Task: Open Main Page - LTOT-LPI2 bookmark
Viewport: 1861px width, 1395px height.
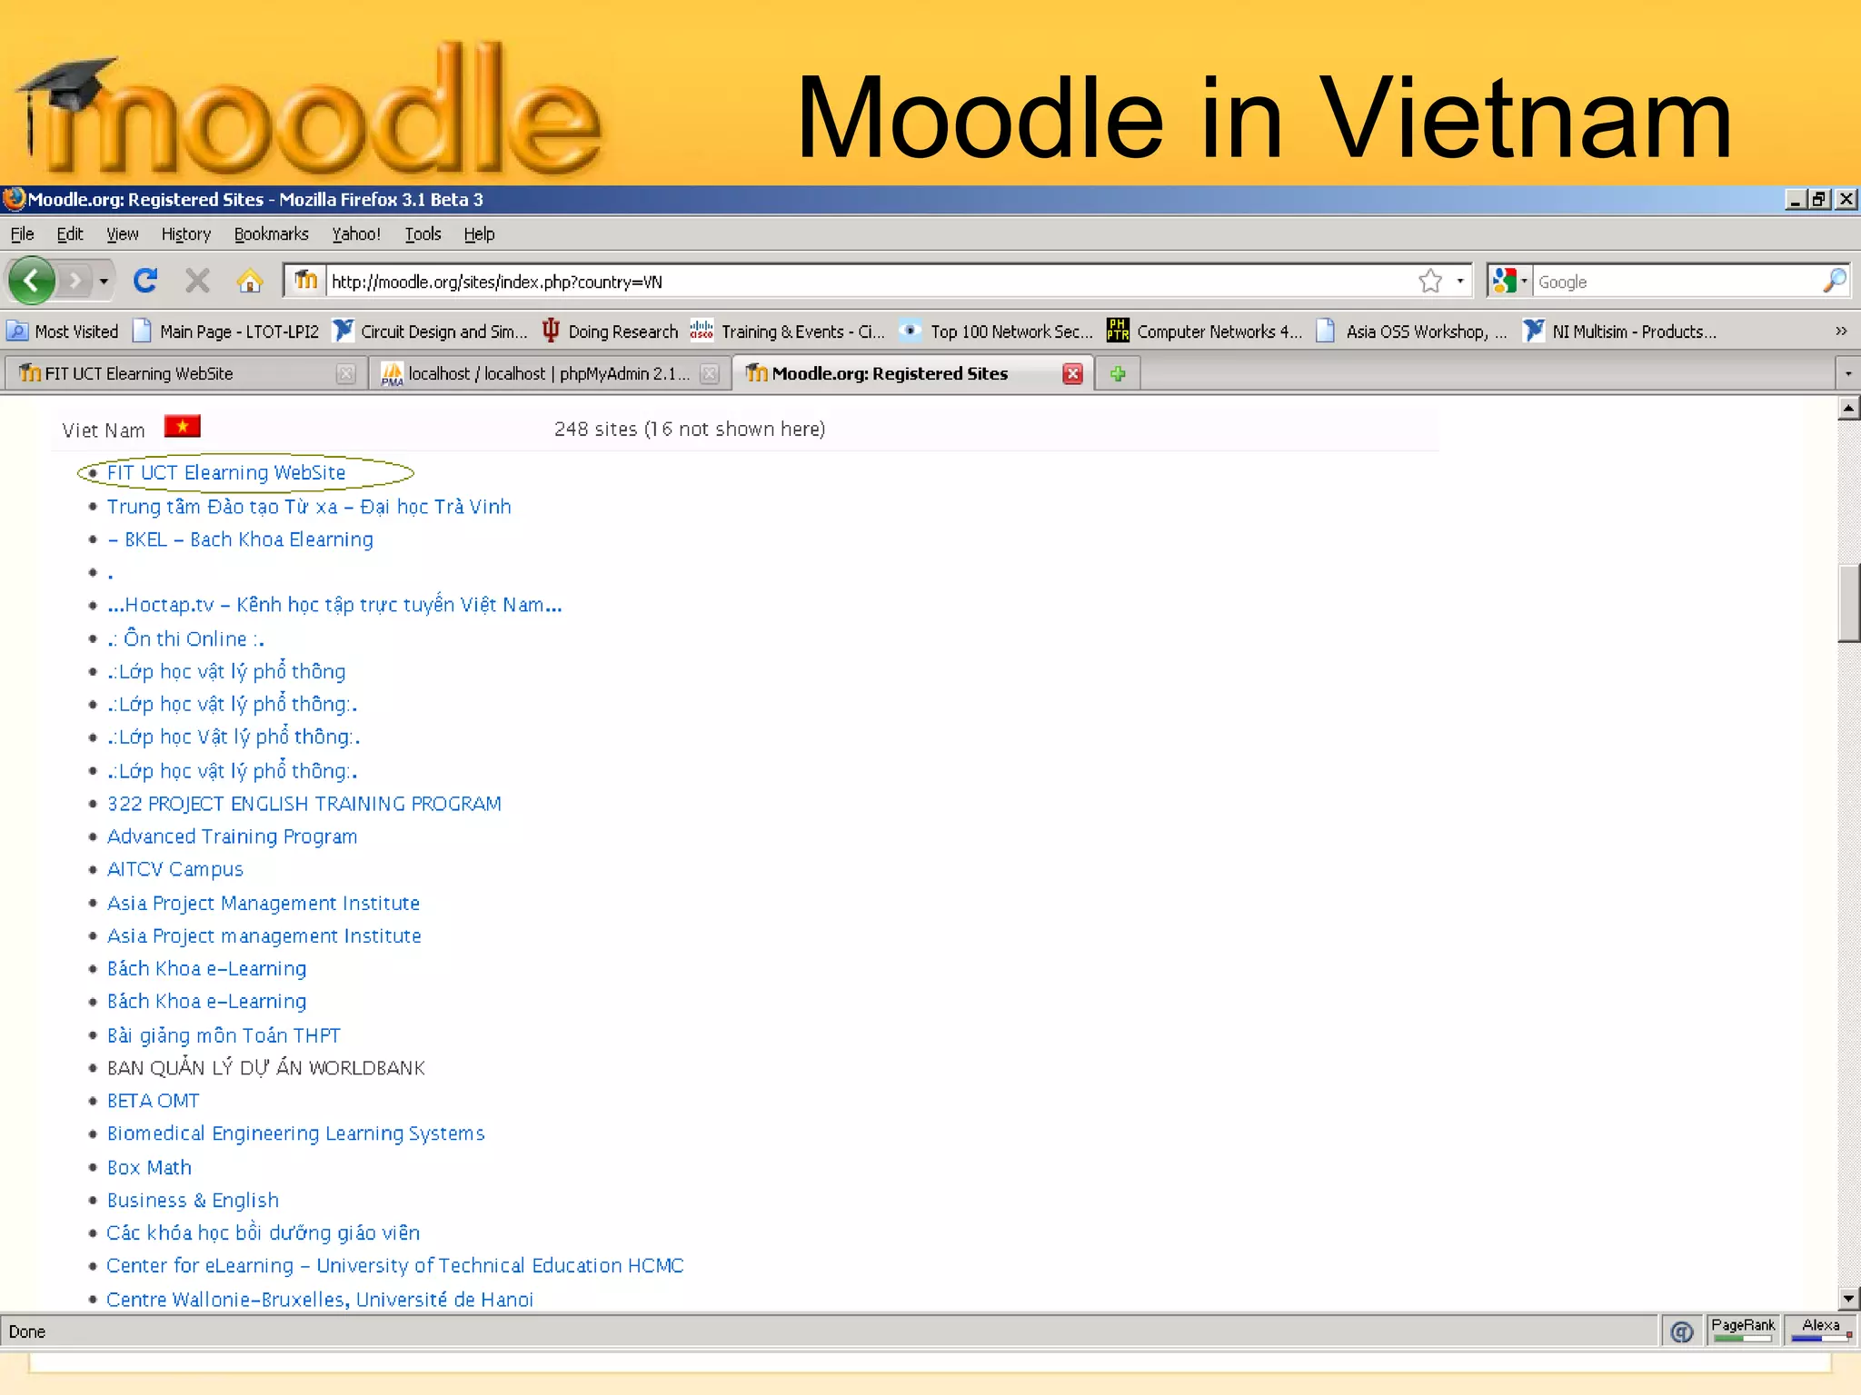Action: point(226,331)
